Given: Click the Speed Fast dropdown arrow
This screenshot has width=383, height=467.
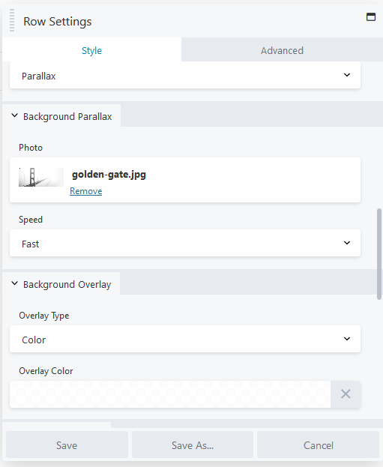Looking at the screenshot, I should [347, 243].
